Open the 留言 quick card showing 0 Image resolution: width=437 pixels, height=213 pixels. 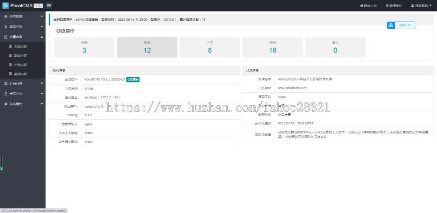335,48
